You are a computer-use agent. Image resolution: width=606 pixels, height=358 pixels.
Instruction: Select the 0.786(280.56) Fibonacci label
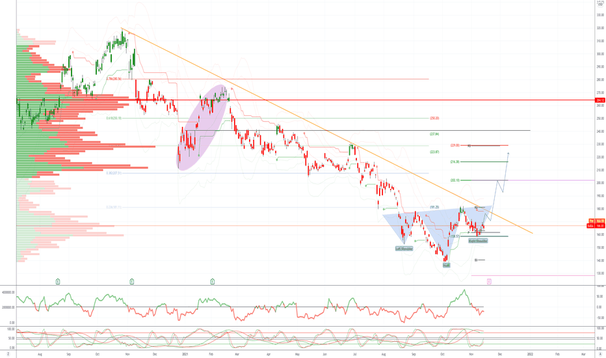pos(114,79)
